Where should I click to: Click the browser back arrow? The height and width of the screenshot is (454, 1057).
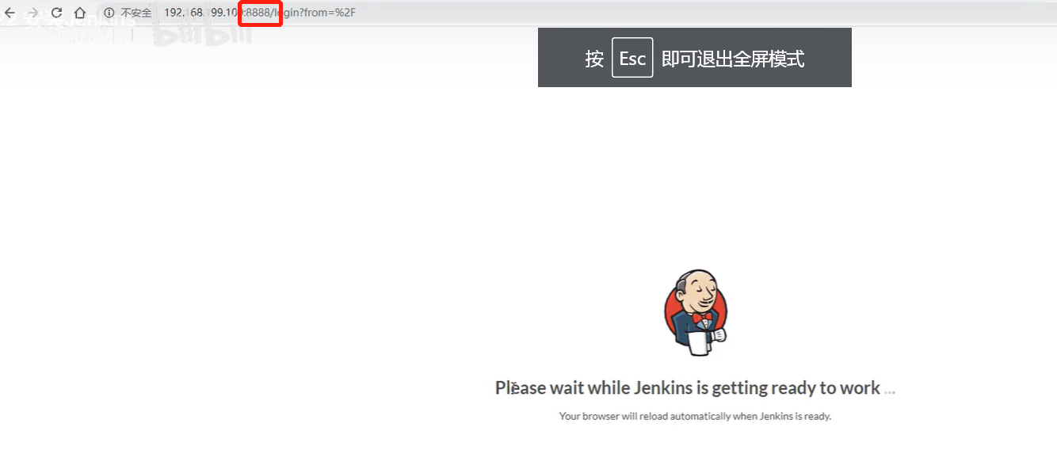click(10, 13)
